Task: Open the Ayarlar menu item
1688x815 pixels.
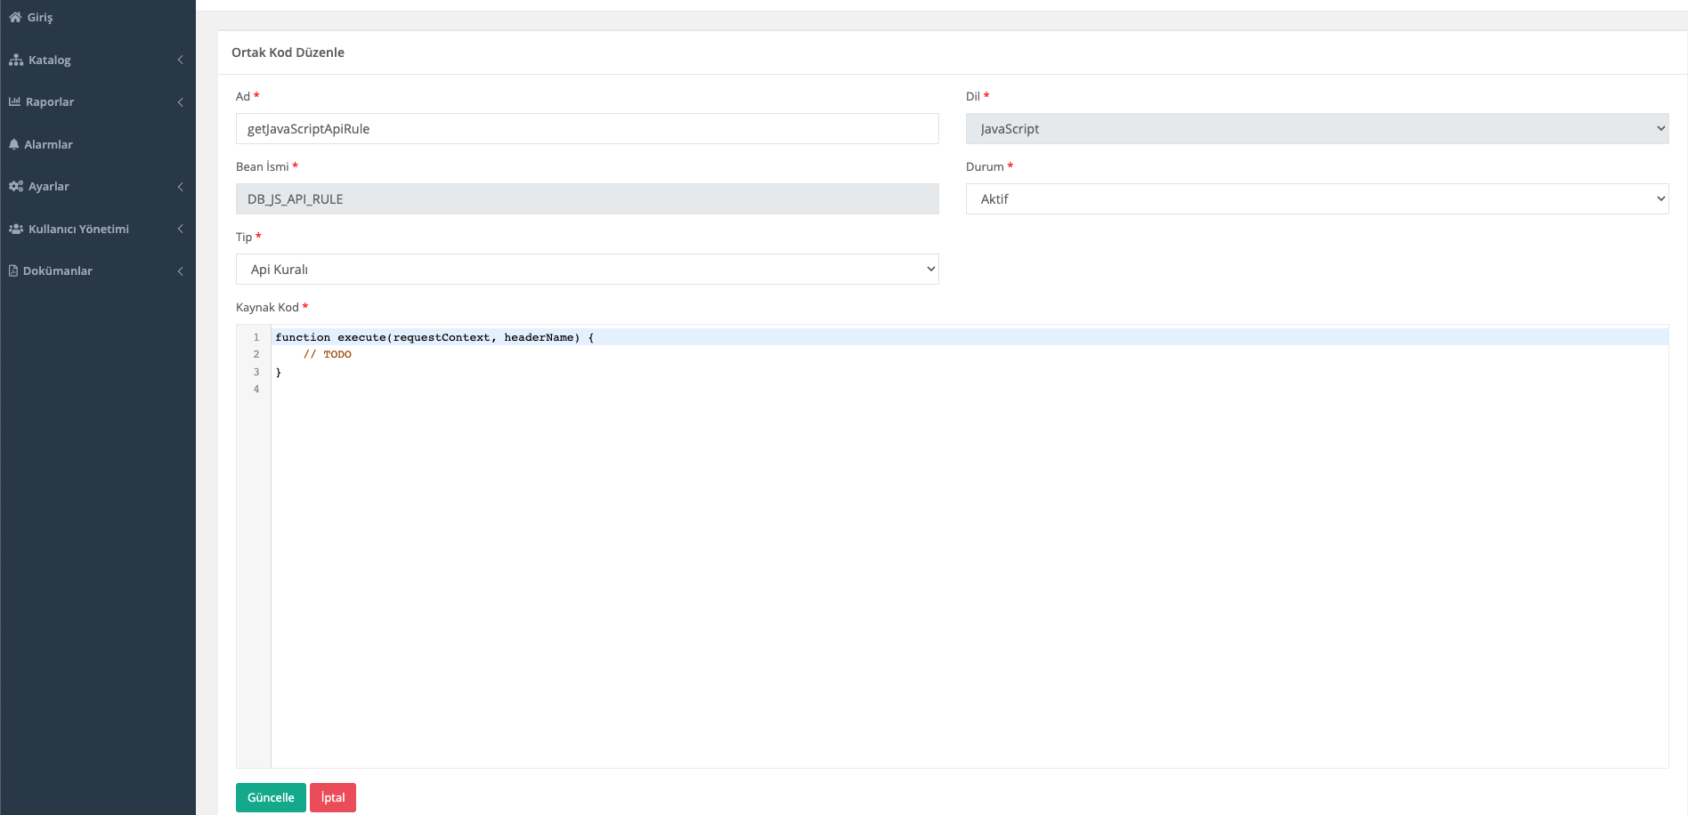Action: pos(98,186)
